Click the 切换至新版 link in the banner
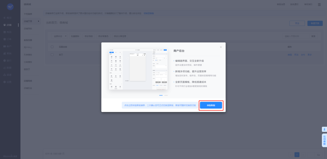This screenshot has width=327, height=159. point(149,13)
